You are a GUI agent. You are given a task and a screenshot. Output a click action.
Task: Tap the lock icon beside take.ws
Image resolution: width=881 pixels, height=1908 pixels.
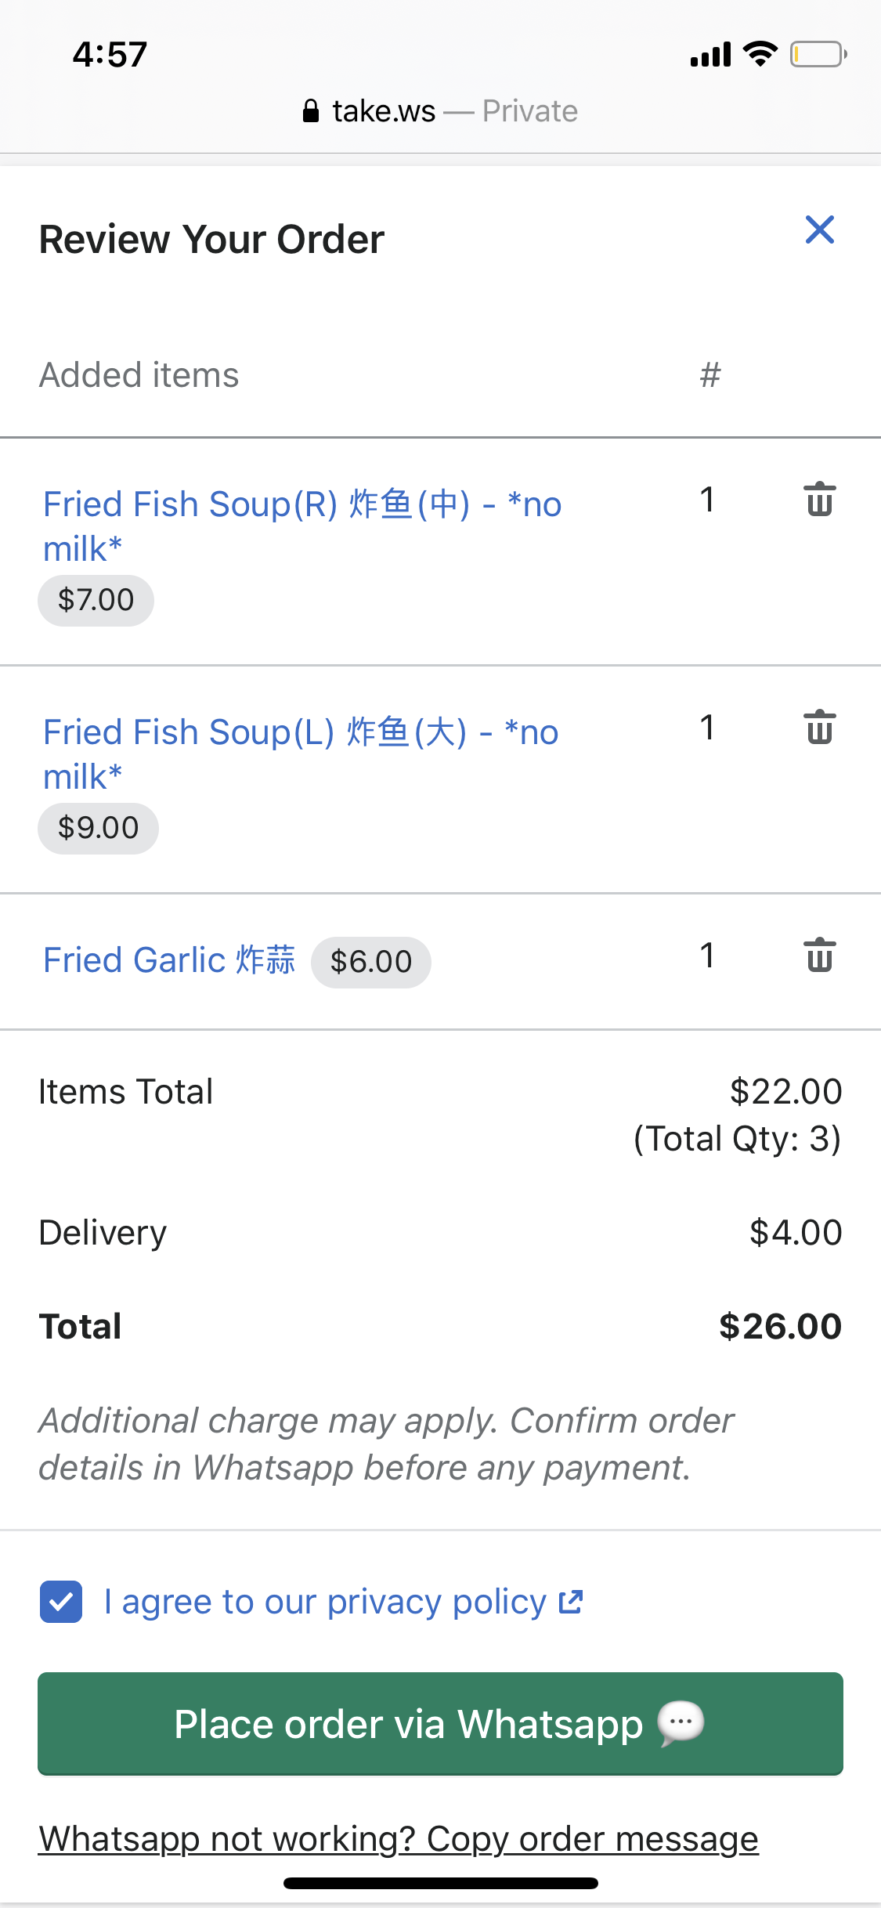tap(311, 111)
